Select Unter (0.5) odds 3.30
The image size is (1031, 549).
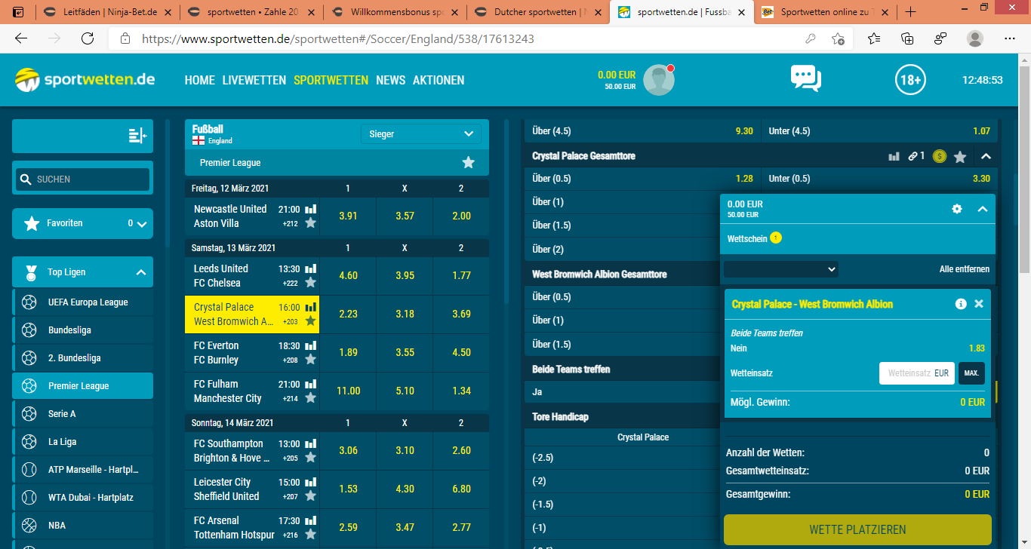click(x=879, y=179)
